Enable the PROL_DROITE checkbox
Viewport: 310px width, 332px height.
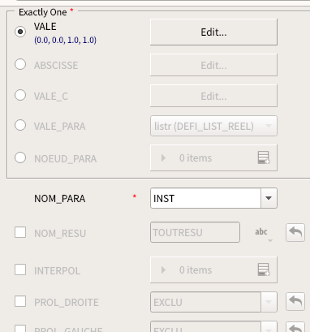(20, 301)
